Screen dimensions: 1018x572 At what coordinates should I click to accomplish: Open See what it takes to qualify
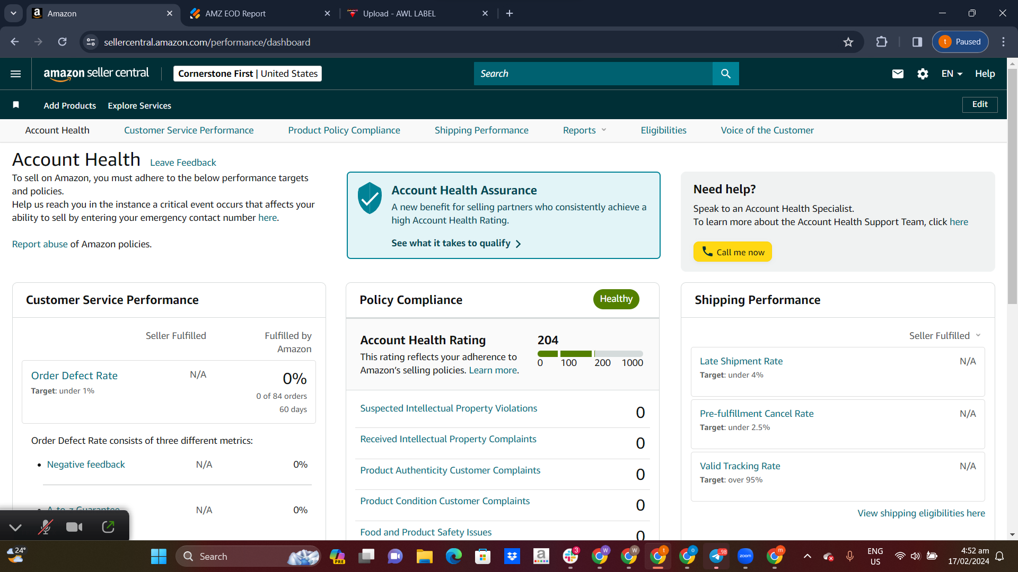pyautogui.click(x=456, y=243)
